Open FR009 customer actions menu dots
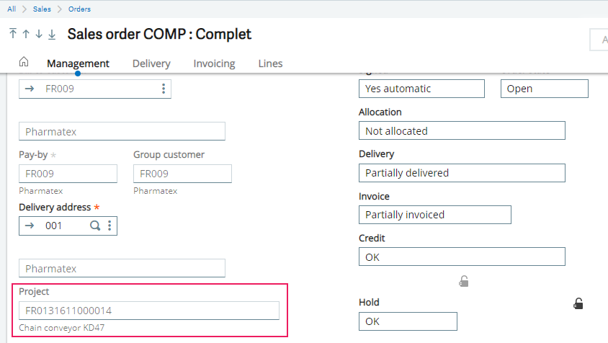Image resolution: width=608 pixels, height=343 pixels. (164, 89)
